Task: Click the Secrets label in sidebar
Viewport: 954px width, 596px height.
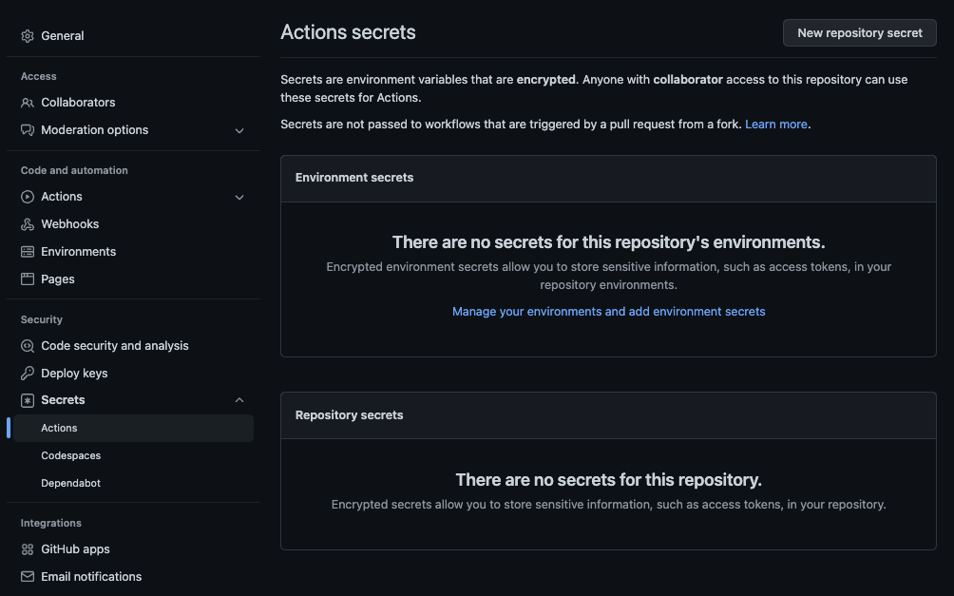Action: [63, 400]
